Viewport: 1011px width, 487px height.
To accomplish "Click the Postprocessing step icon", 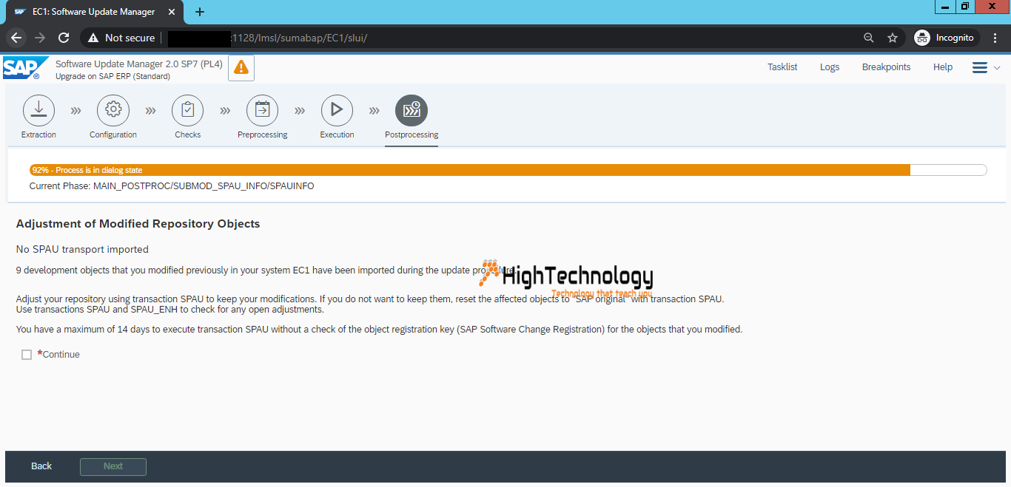I will (x=412, y=110).
